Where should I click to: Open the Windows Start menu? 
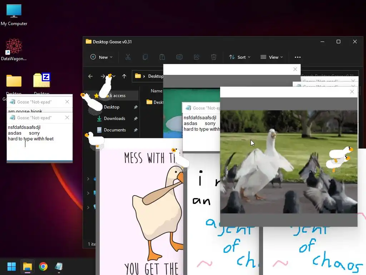coord(11,266)
